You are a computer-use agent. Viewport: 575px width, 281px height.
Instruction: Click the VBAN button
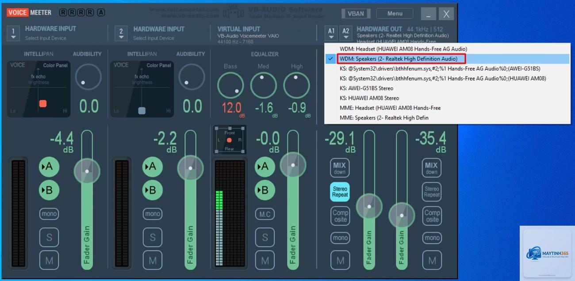coord(356,13)
